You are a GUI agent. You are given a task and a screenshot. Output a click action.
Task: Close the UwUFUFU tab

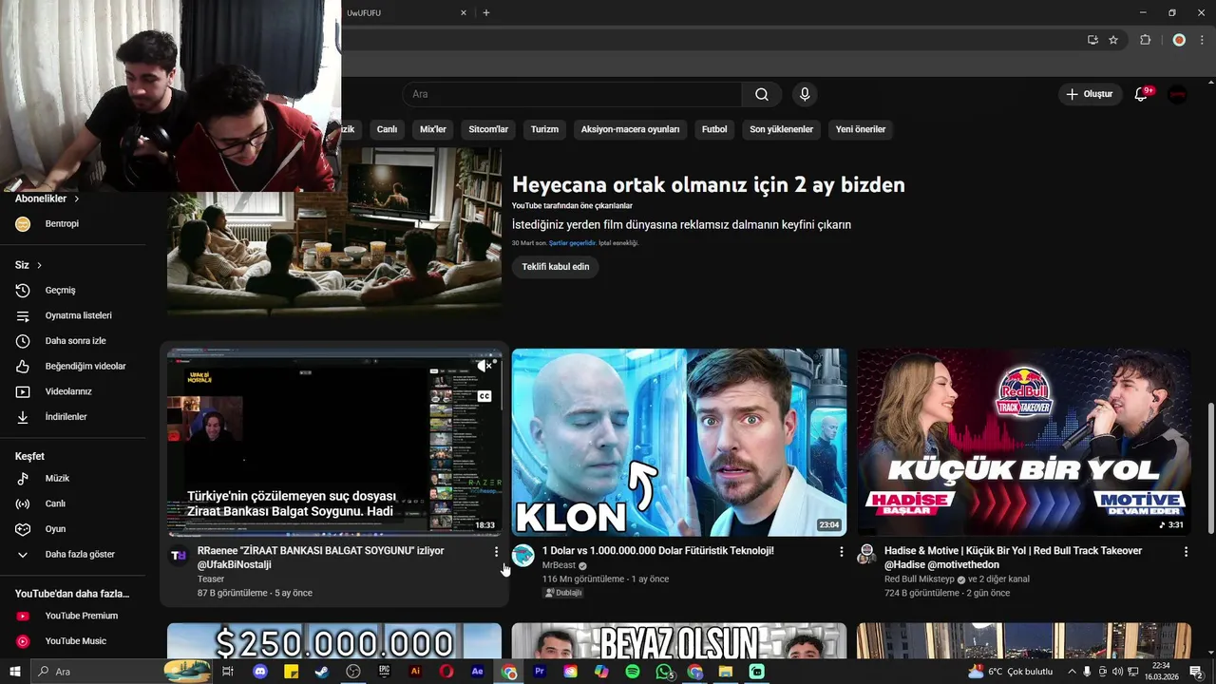click(464, 12)
